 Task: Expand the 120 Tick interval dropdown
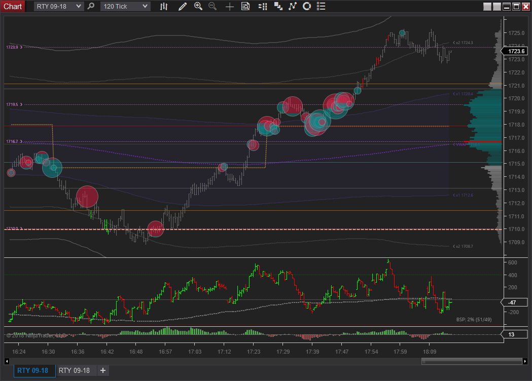125,6
